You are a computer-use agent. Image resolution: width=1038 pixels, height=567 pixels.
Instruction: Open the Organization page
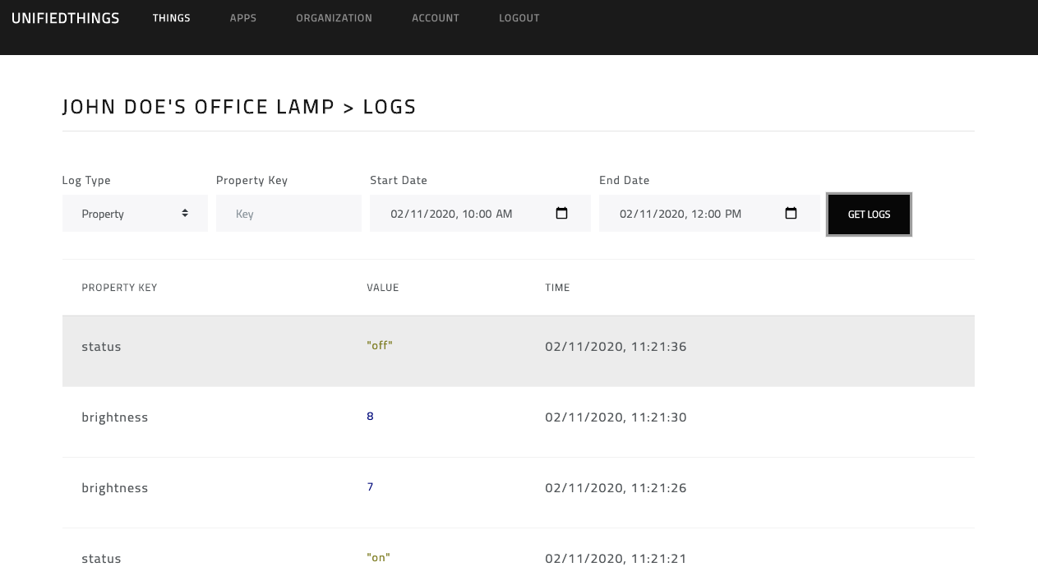pos(334,18)
